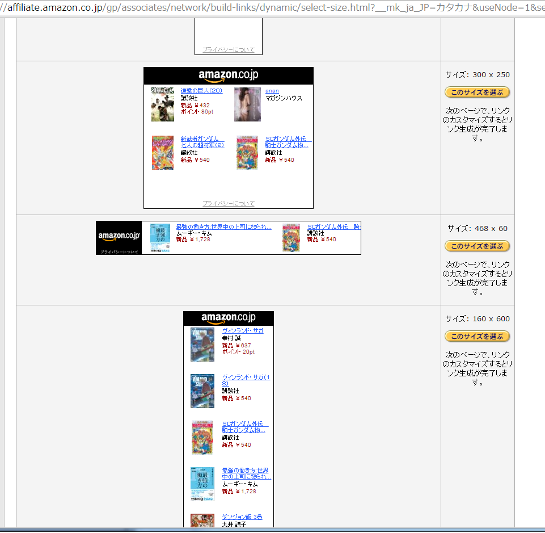Open SDガンダム外伝 link in 468x60 banner
Screen dimensions: 545x533
(333, 227)
